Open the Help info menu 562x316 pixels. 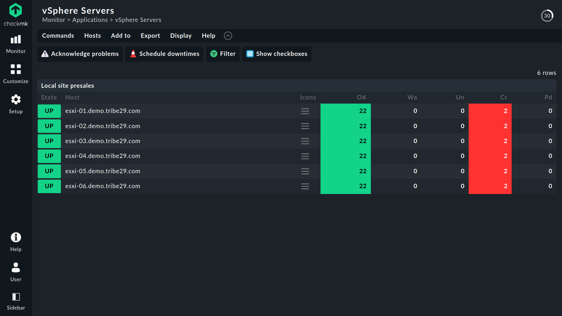(x=16, y=242)
